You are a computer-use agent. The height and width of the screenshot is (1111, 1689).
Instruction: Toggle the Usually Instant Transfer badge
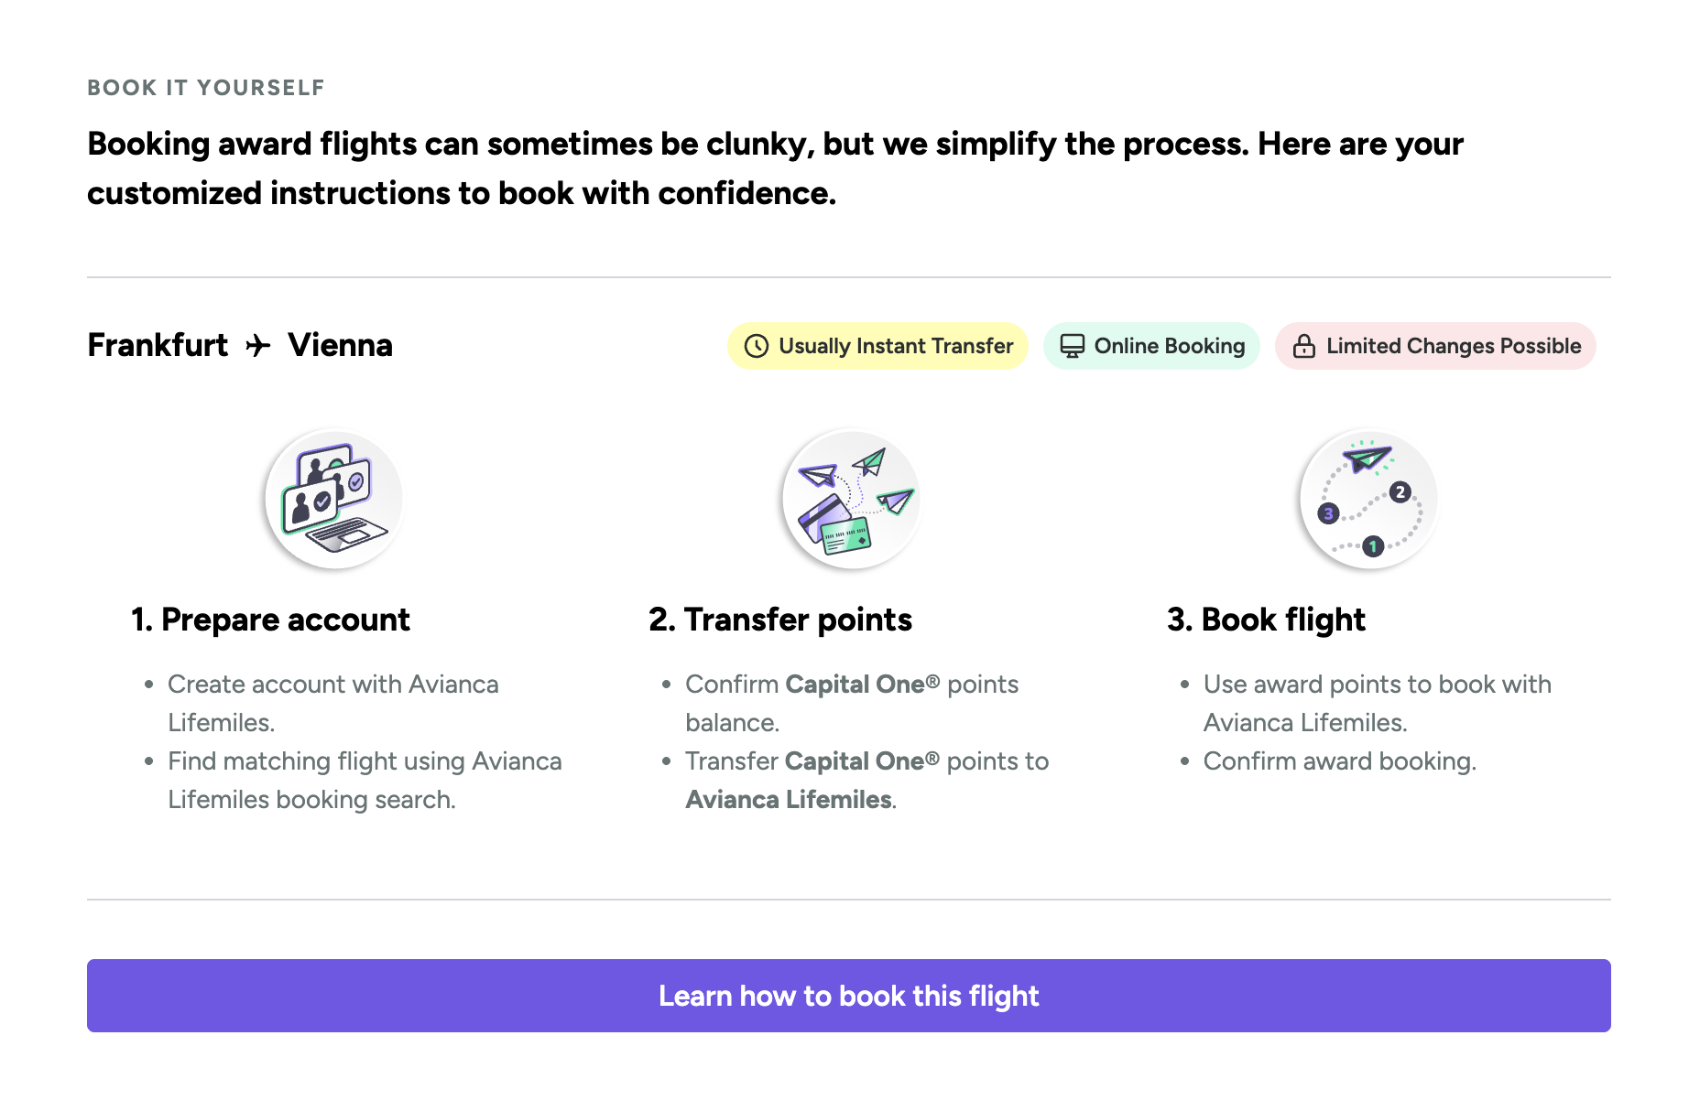pos(877,346)
